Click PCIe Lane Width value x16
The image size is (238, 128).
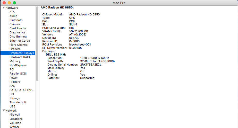pyautogui.click(x=72, y=28)
